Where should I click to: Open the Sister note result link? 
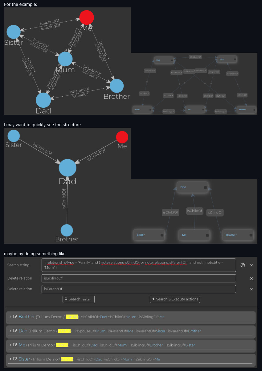24,359
